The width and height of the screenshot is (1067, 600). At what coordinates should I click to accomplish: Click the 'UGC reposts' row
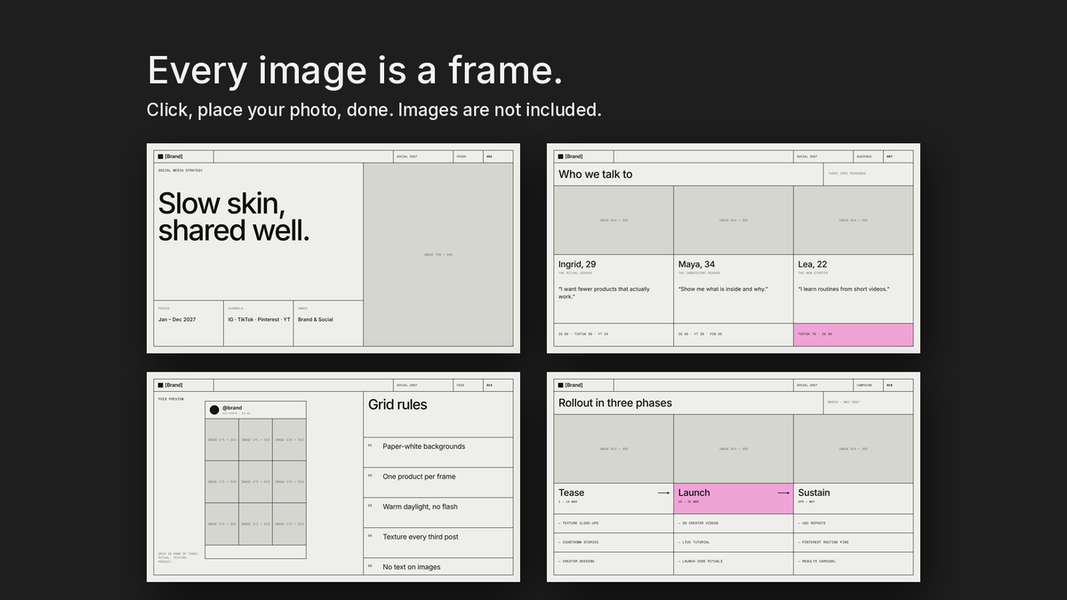click(x=854, y=523)
